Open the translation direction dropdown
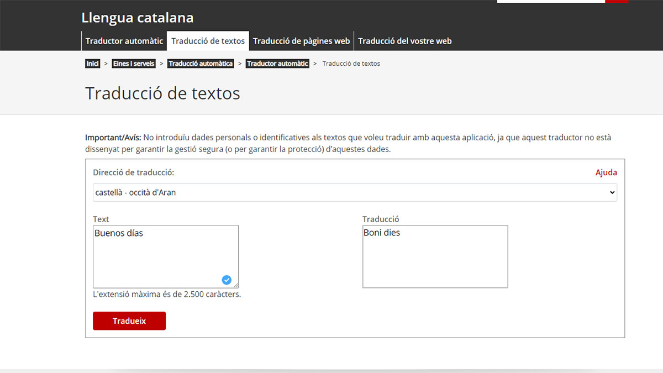 pos(355,192)
